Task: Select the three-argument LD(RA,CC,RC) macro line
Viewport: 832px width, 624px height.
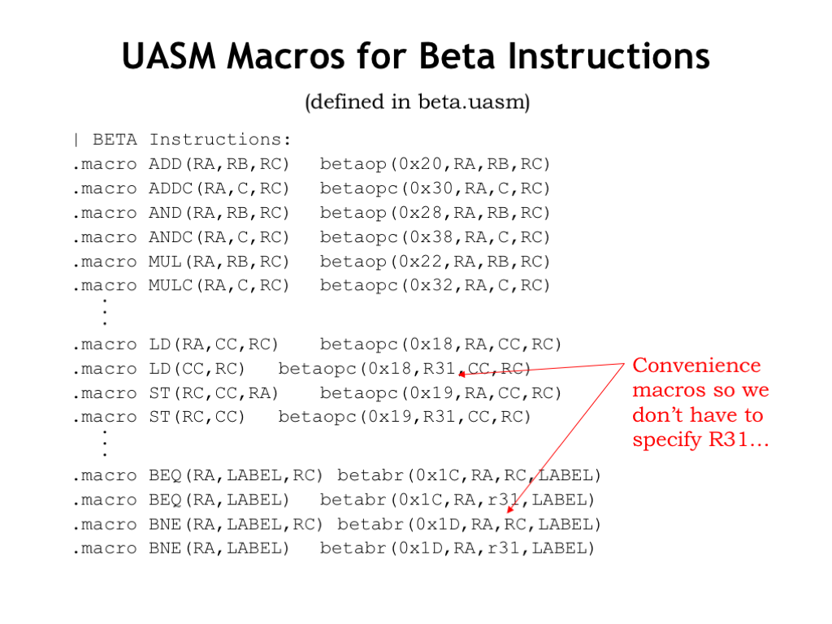Action: [x=317, y=344]
